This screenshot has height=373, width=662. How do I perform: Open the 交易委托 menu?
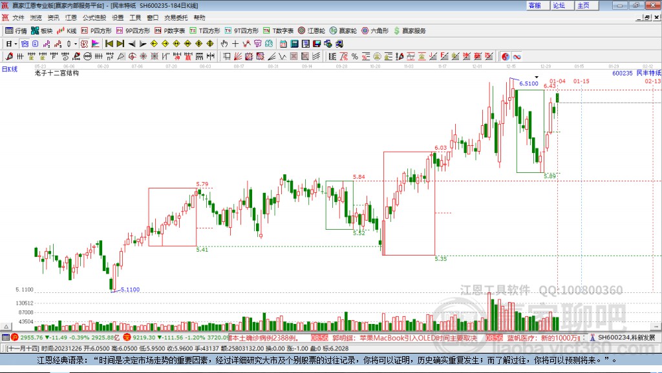tap(176, 17)
